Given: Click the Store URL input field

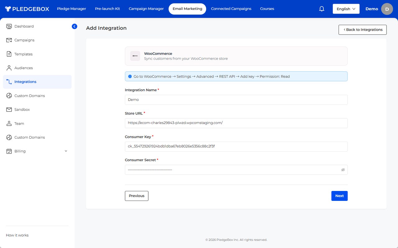Looking at the screenshot, I should click(236, 123).
